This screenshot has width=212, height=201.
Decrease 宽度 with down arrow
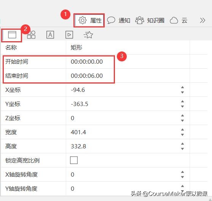182,135
